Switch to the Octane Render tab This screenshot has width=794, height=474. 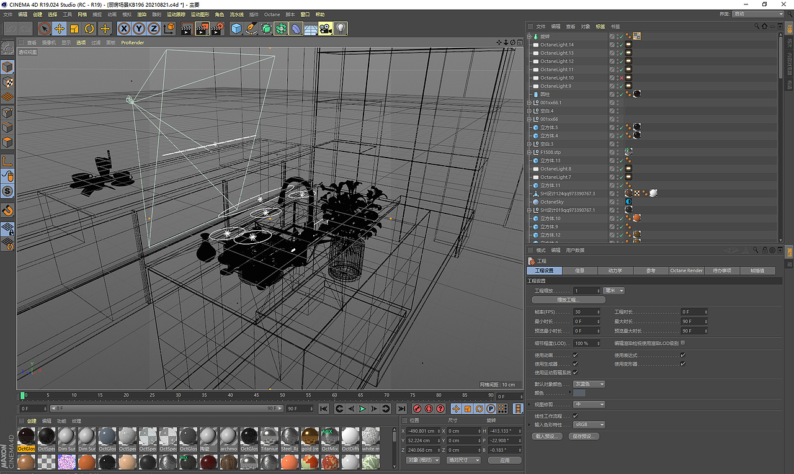pos(686,271)
